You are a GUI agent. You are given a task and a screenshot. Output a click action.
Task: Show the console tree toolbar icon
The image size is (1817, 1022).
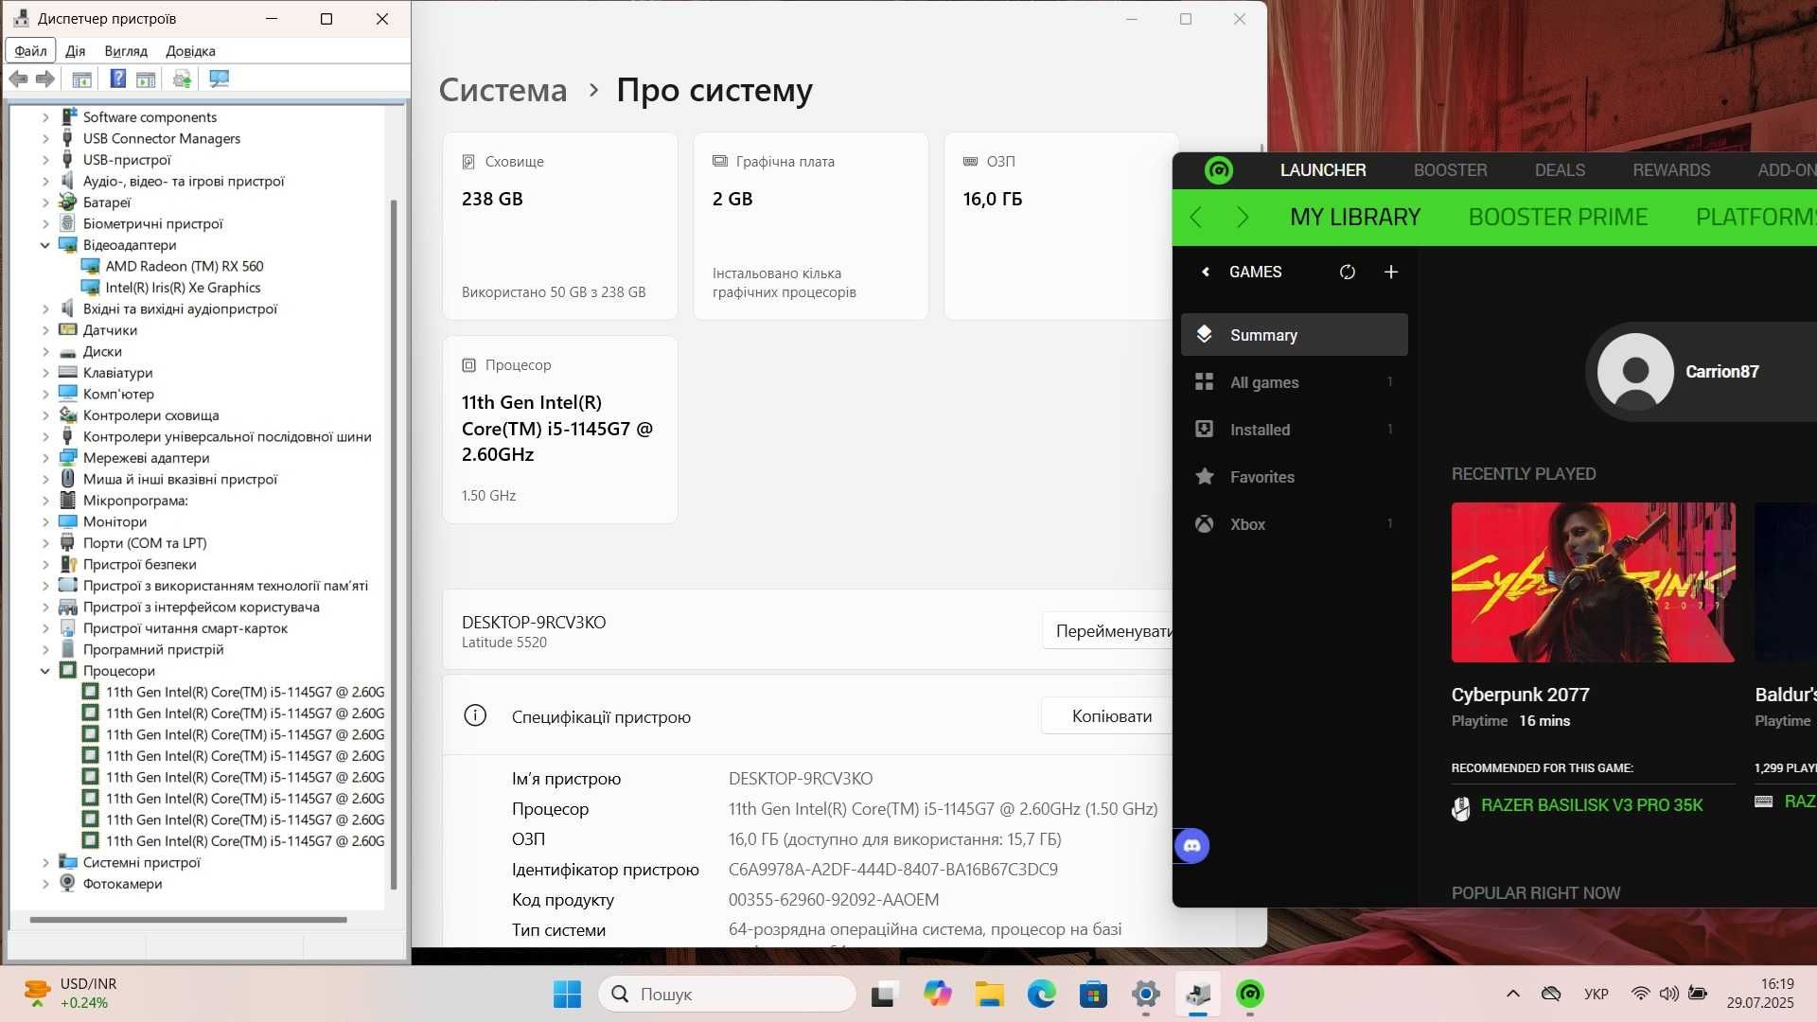[81, 79]
